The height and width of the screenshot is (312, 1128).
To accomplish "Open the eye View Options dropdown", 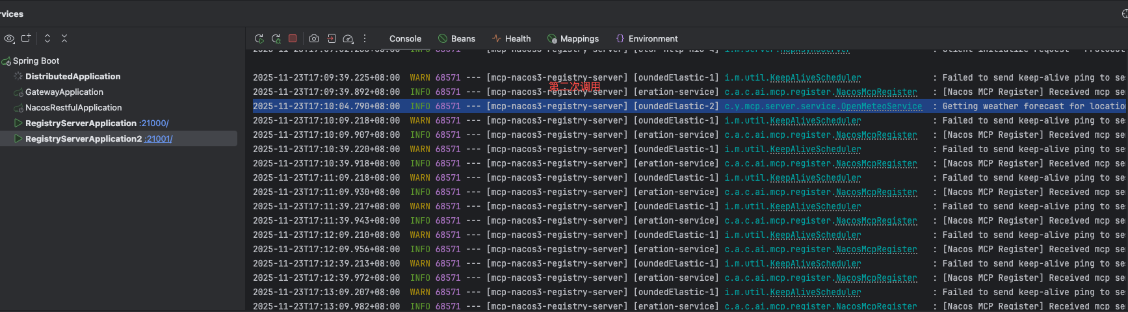I will tap(9, 39).
